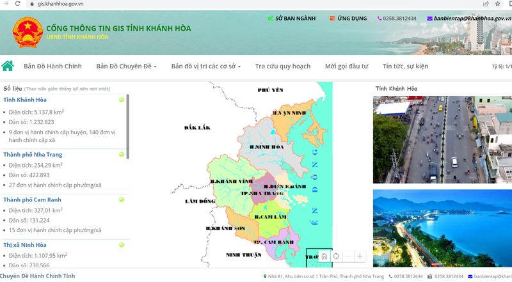512x282 pixels.
Task: Click 'Dân số: 422.893' entry
Action: [29, 175]
